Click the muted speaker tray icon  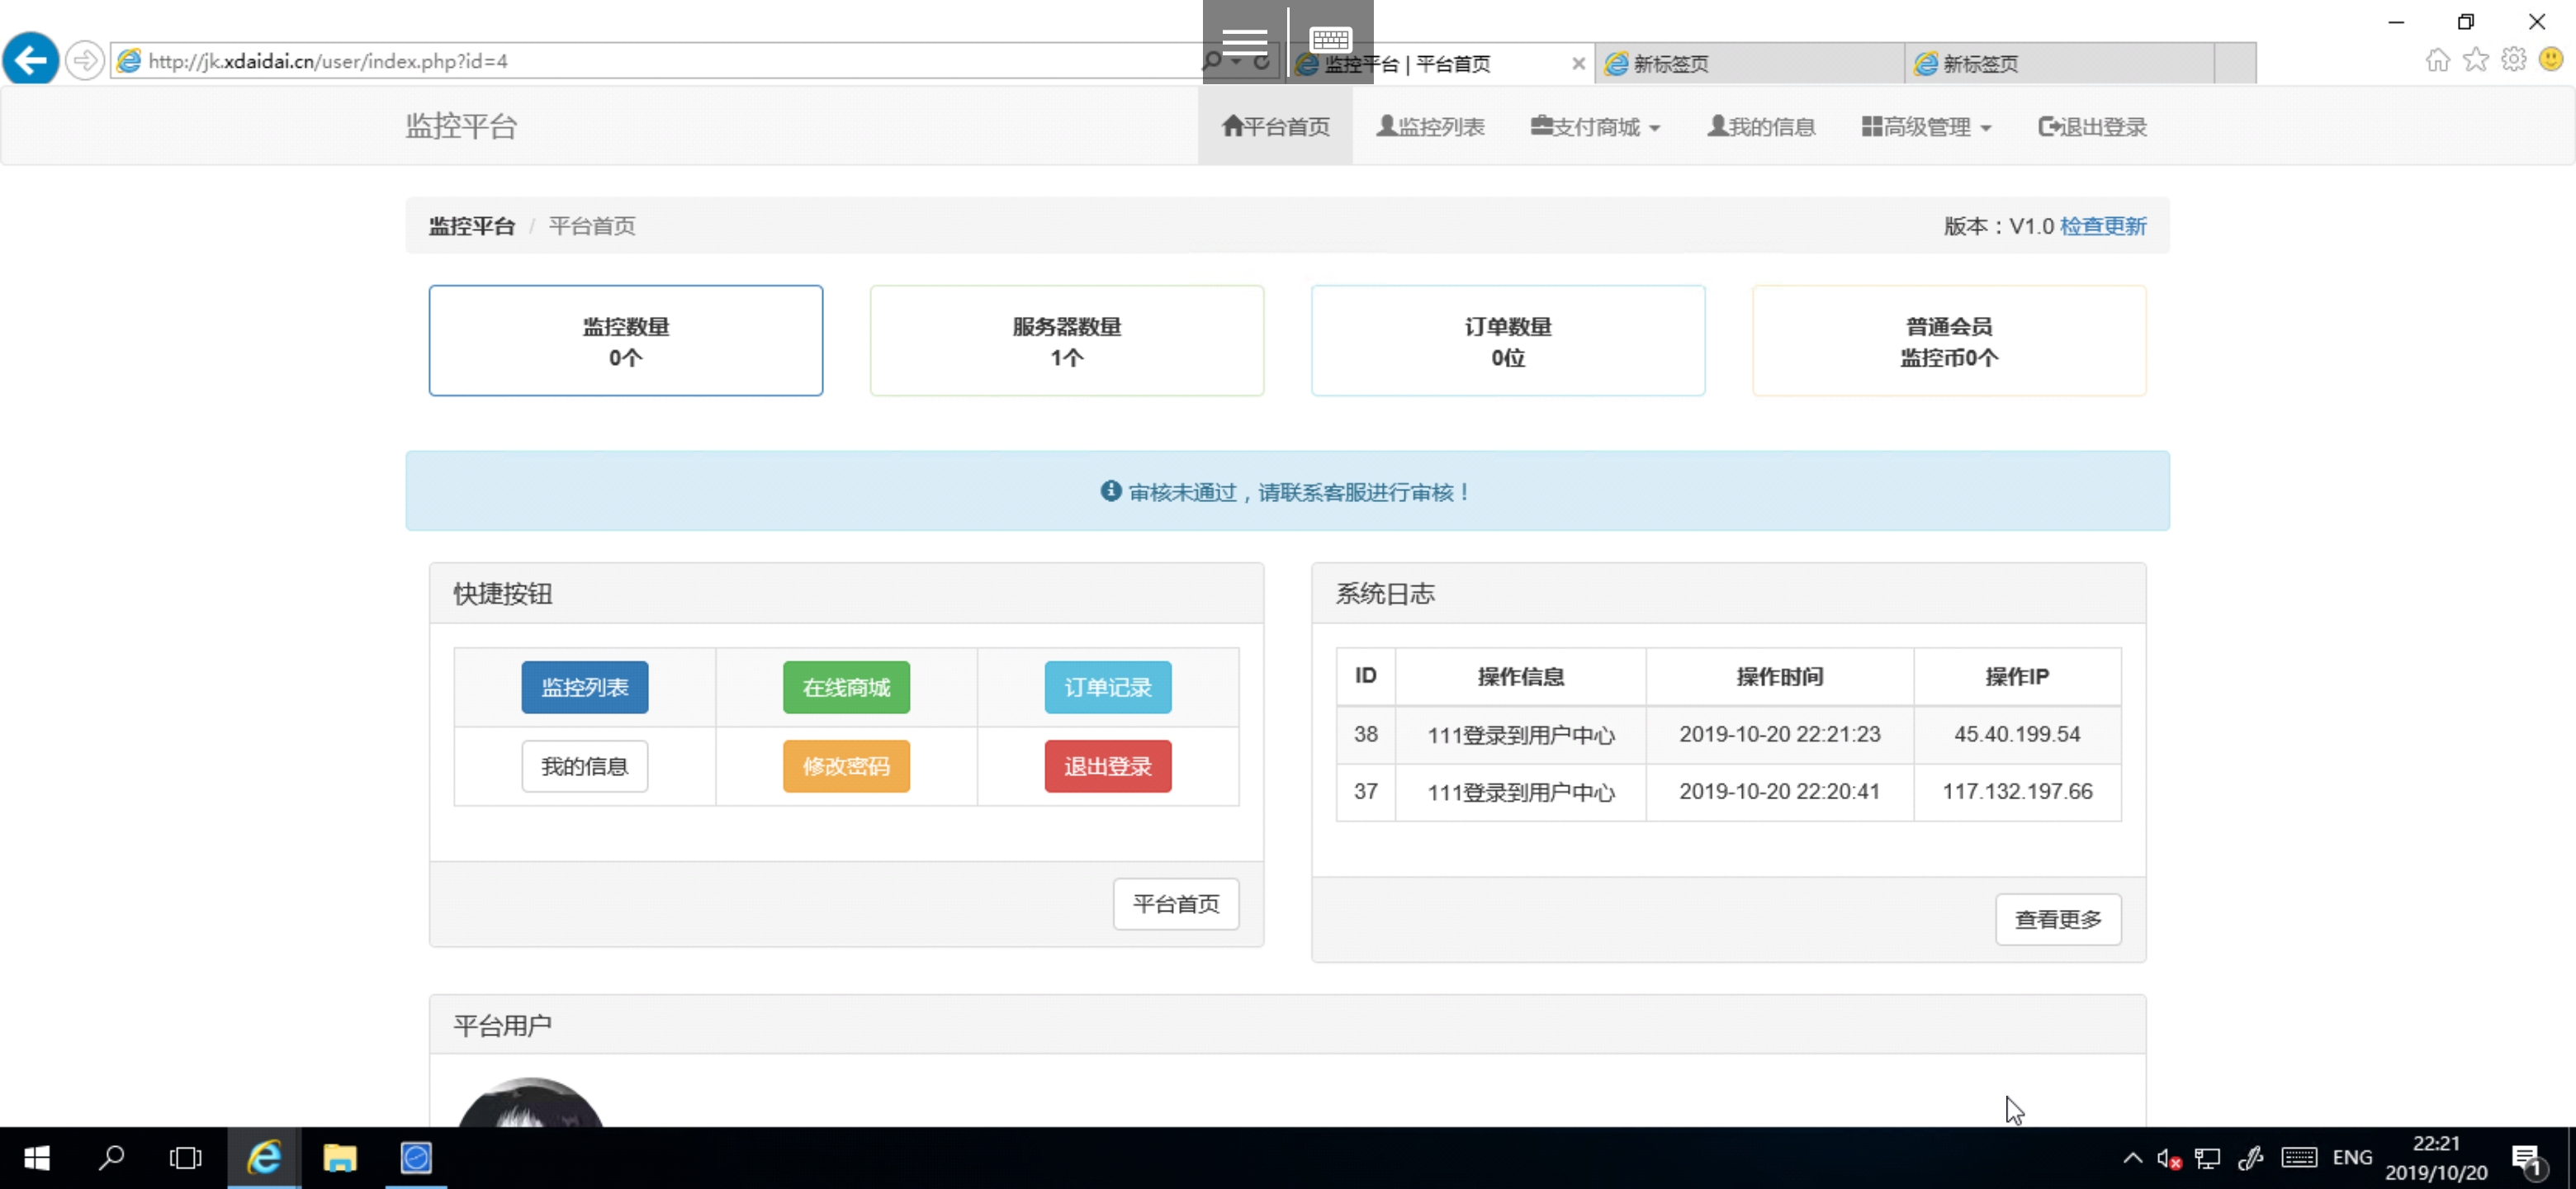pyautogui.click(x=2168, y=1158)
